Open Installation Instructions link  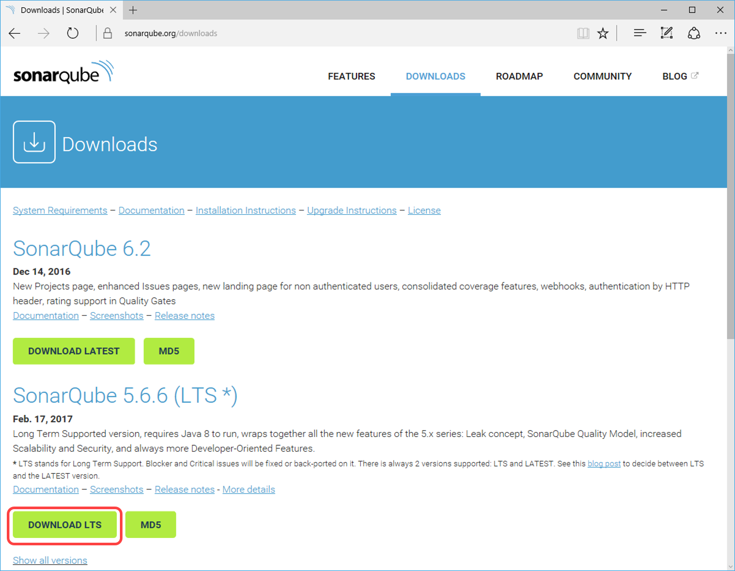click(x=246, y=210)
